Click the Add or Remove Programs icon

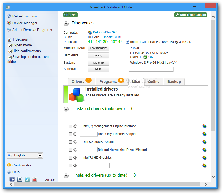9,30
